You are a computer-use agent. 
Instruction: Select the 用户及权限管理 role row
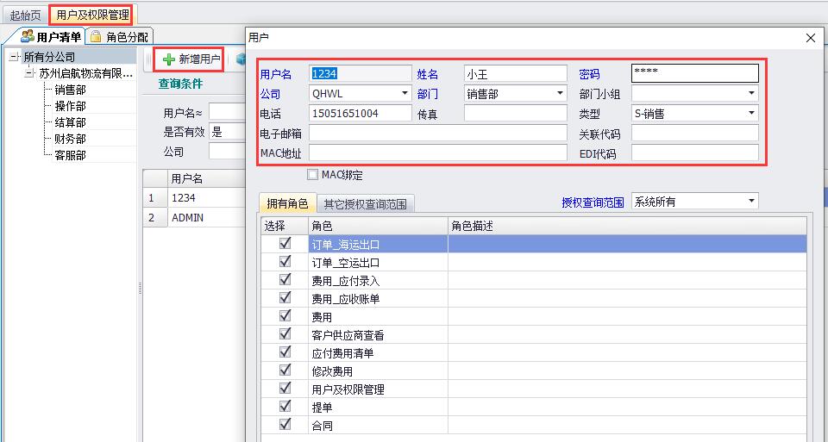pos(534,389)
